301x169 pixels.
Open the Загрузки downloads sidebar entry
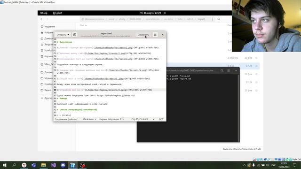pos(47,45)
